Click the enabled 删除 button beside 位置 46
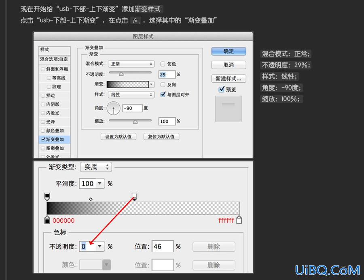 coord(214,247)
